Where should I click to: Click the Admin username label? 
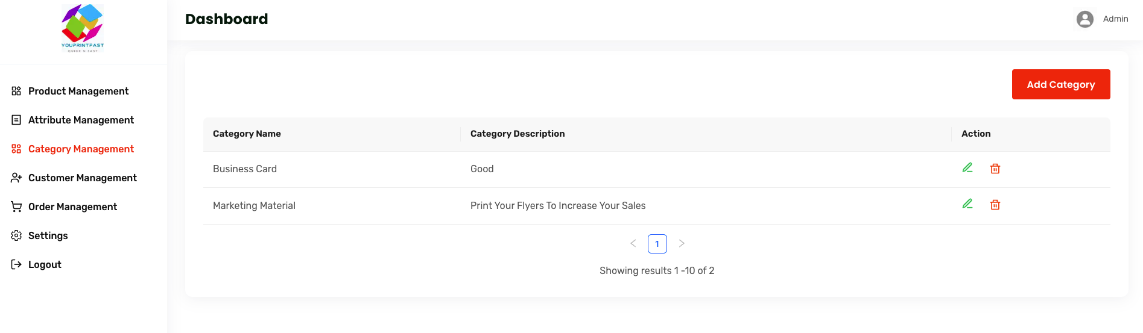1115,19
